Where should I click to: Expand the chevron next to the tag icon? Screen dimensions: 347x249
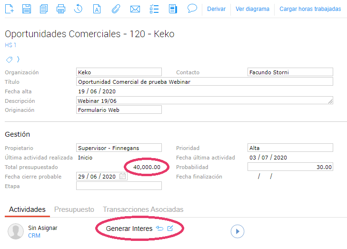coord(18,60)
